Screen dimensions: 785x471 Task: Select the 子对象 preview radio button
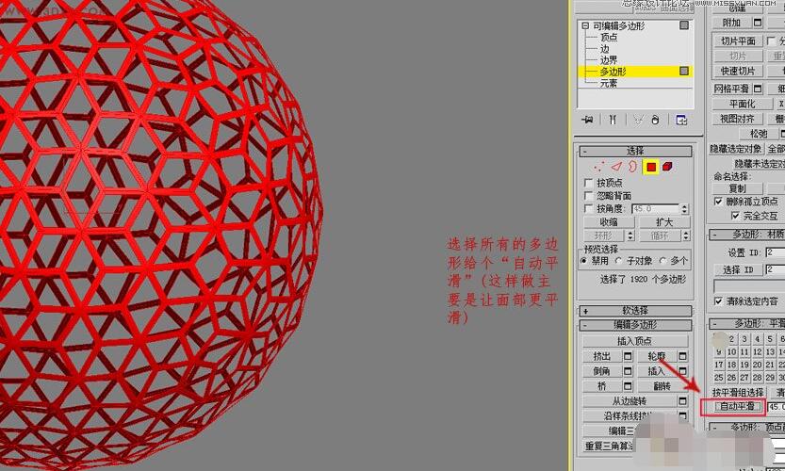click(619, 261)
